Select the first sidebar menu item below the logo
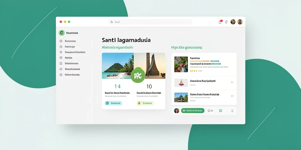This screenshot has height=150, width=301. [x=68, y=41]
